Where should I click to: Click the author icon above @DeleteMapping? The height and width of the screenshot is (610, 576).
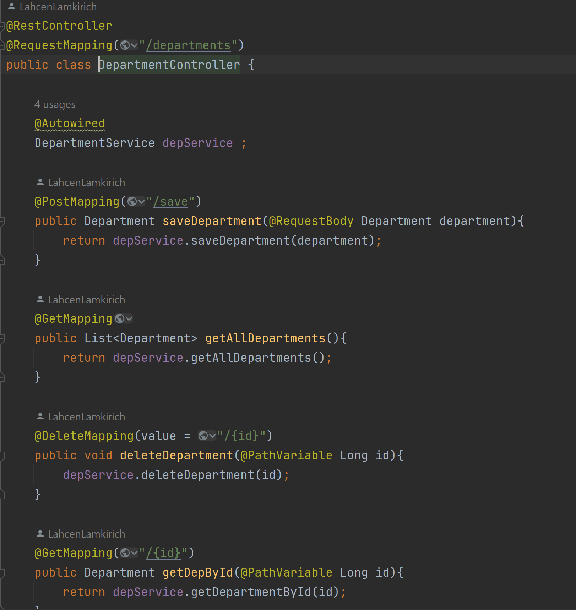click(40, 416)
